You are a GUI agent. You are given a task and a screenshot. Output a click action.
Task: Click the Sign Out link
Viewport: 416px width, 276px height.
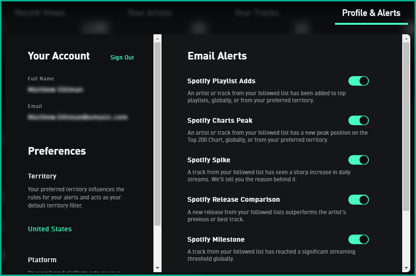point(122,57)
